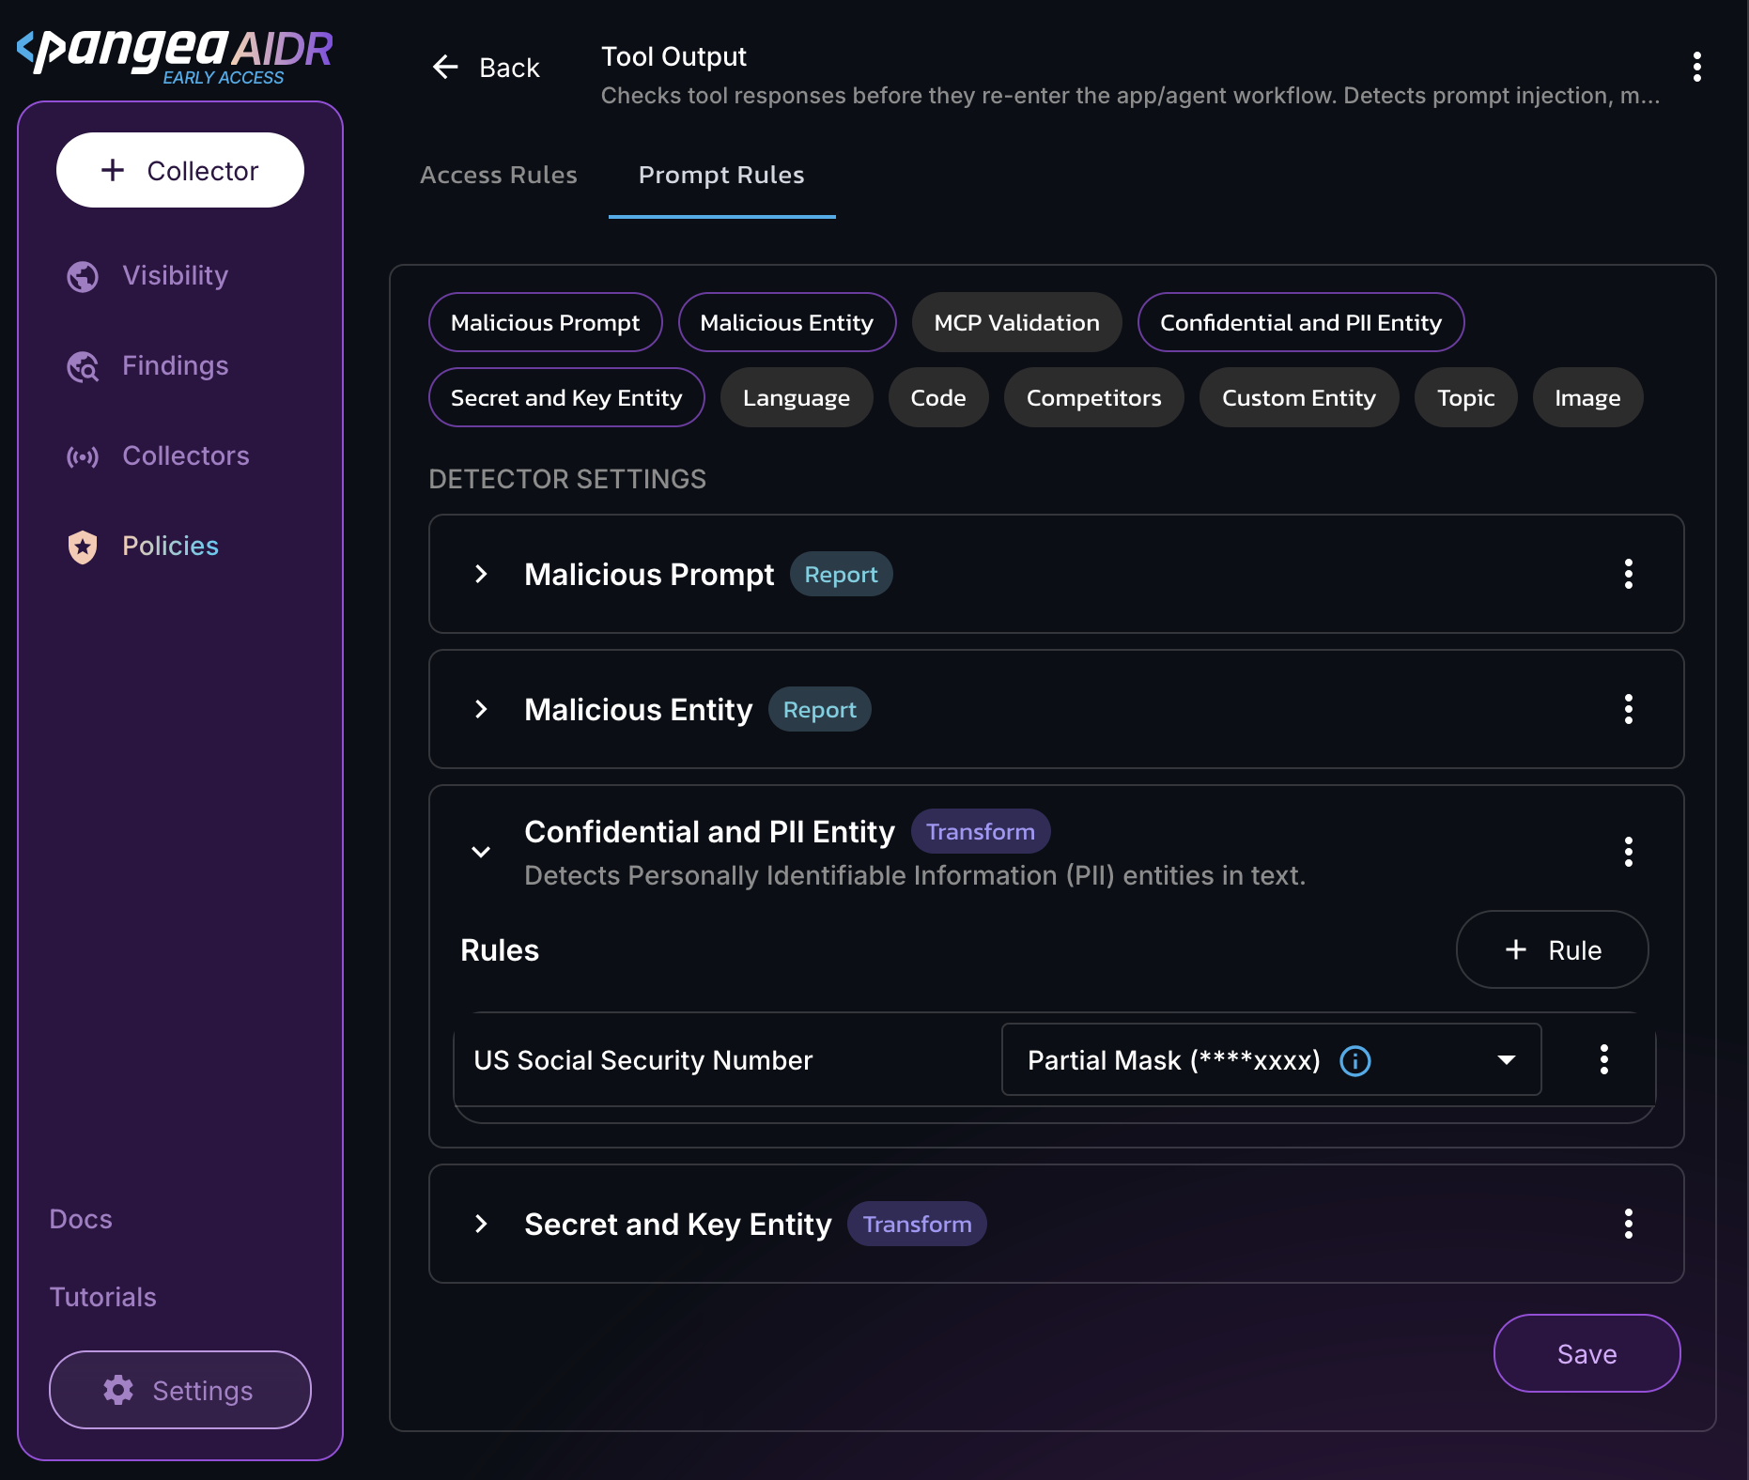Screen dimensions: 1749x1480
Task: Open the page-level three-dot menu at top right
Action: (x=1696, y=67)
